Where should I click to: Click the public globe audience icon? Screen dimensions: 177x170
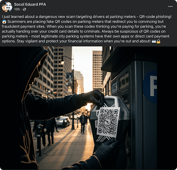click(x=24, y=9)
